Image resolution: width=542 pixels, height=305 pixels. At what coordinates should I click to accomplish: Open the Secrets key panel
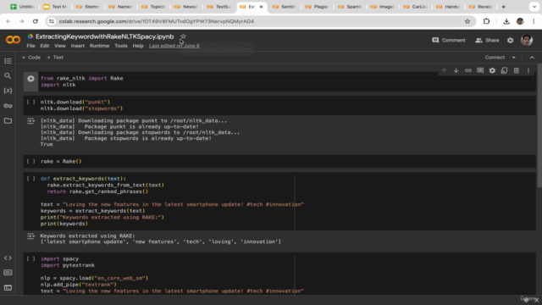click(x=8, y=106)
